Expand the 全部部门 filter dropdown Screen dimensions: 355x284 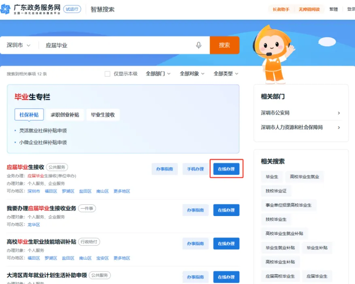tap(158, 74)
